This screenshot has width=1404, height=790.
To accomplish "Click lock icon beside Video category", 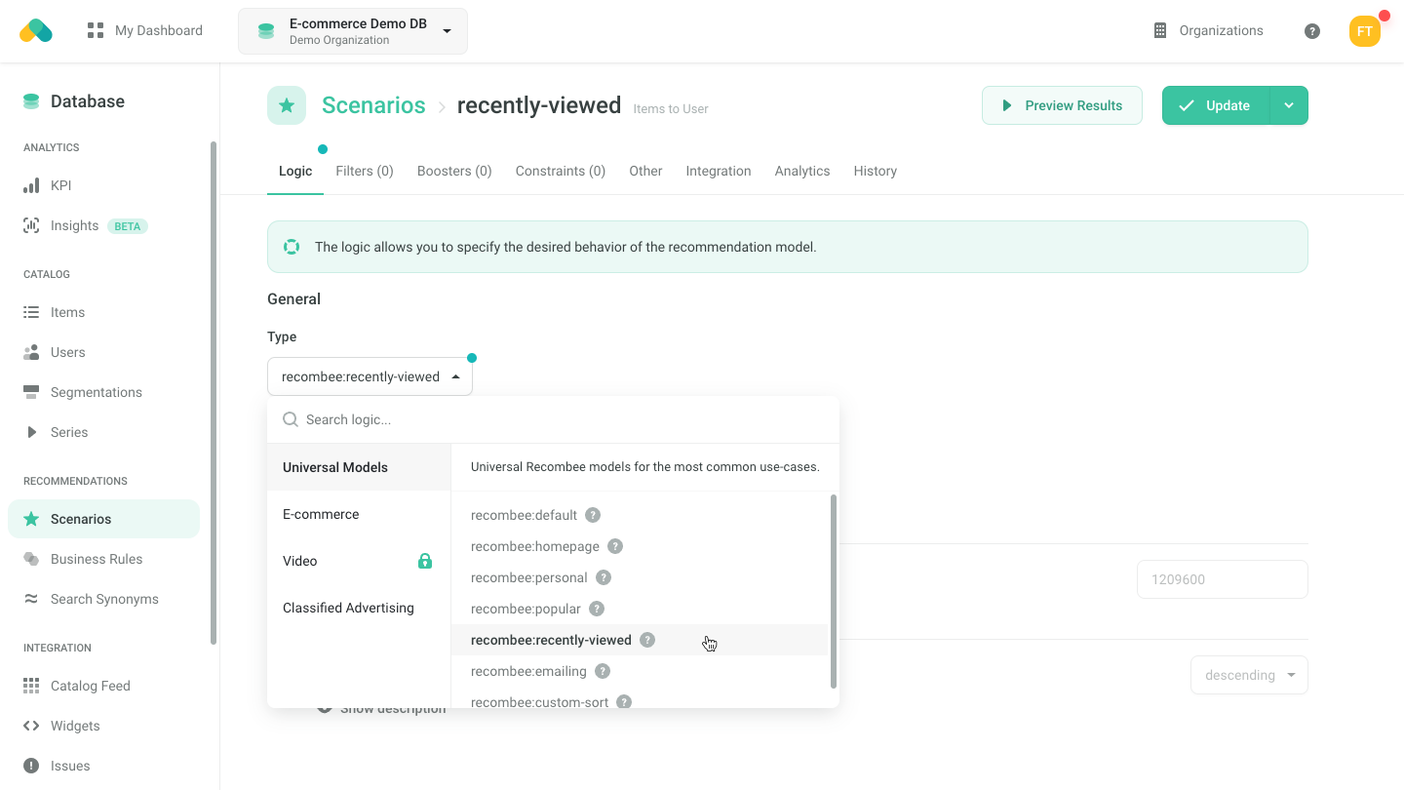I will pyautogui.click(x=425, y=561).
